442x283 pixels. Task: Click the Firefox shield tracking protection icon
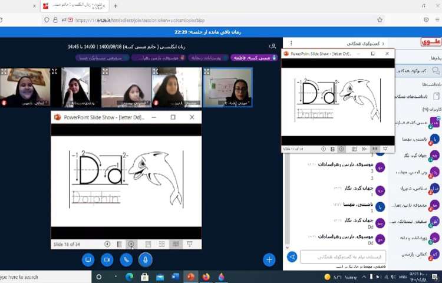[x=47, y=20]
